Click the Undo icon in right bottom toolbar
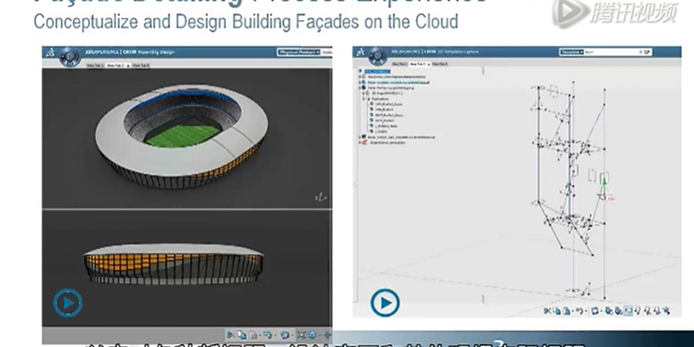Viewport: 694px width, 347px height. pyautogui.click(x=581, y=311)
